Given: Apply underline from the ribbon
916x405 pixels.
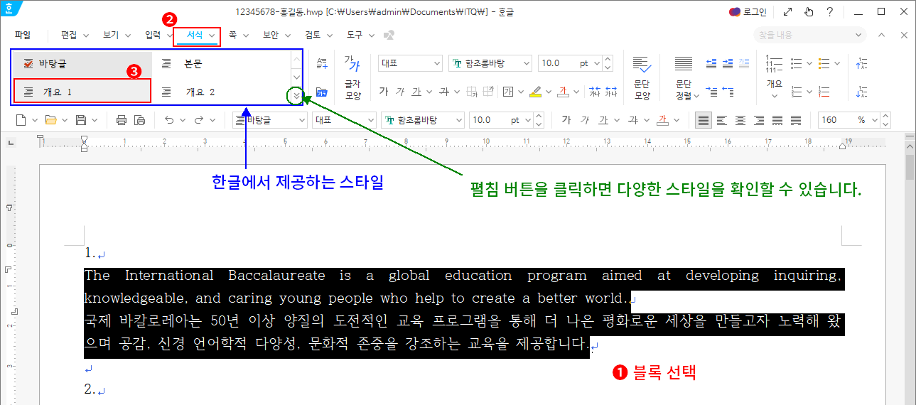Looking at the screenshot, I should 416,91.
